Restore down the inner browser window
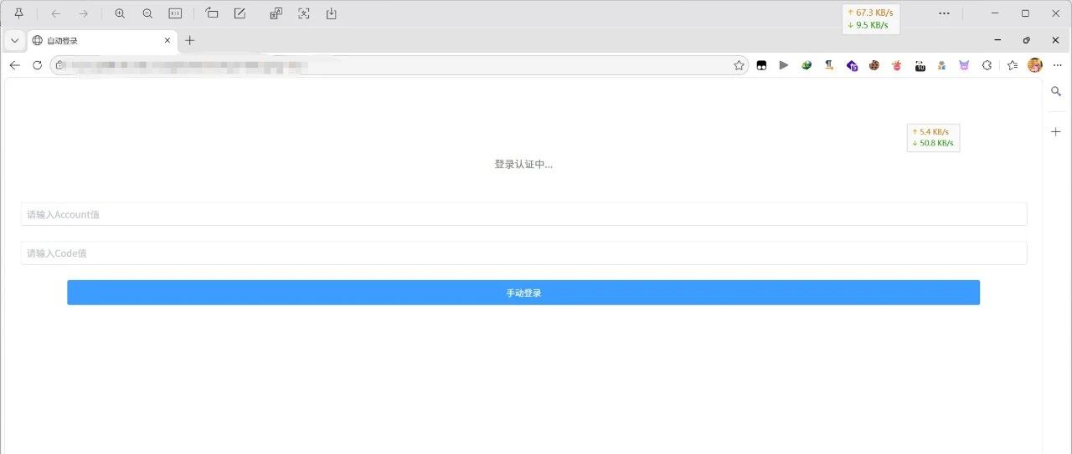This screenshot has width=1072, height=454. click(x=1026, y=40)
